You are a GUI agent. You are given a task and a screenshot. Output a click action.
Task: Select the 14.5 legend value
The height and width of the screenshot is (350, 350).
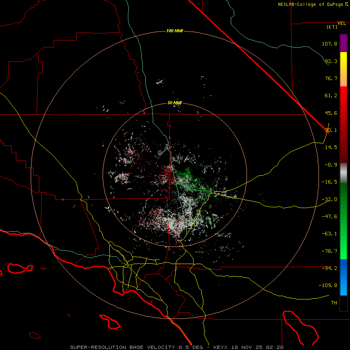[331, 147]
